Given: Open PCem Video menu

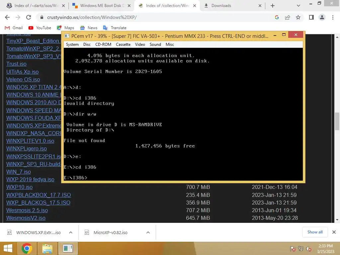Looking at the screenshot, I should coord(140,44).
